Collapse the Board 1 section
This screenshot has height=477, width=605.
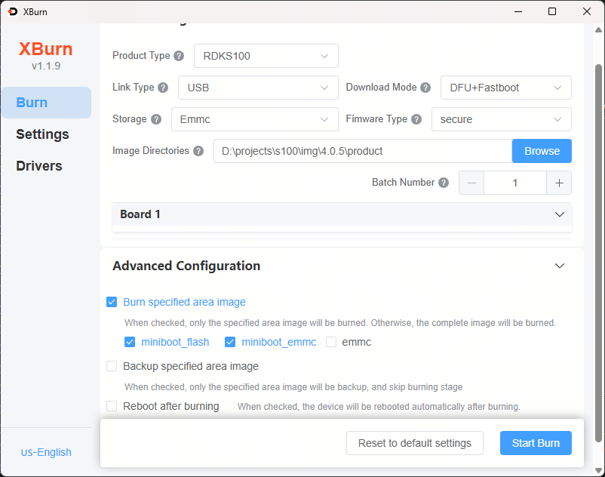pyautogui.click(x=559, y=214)
